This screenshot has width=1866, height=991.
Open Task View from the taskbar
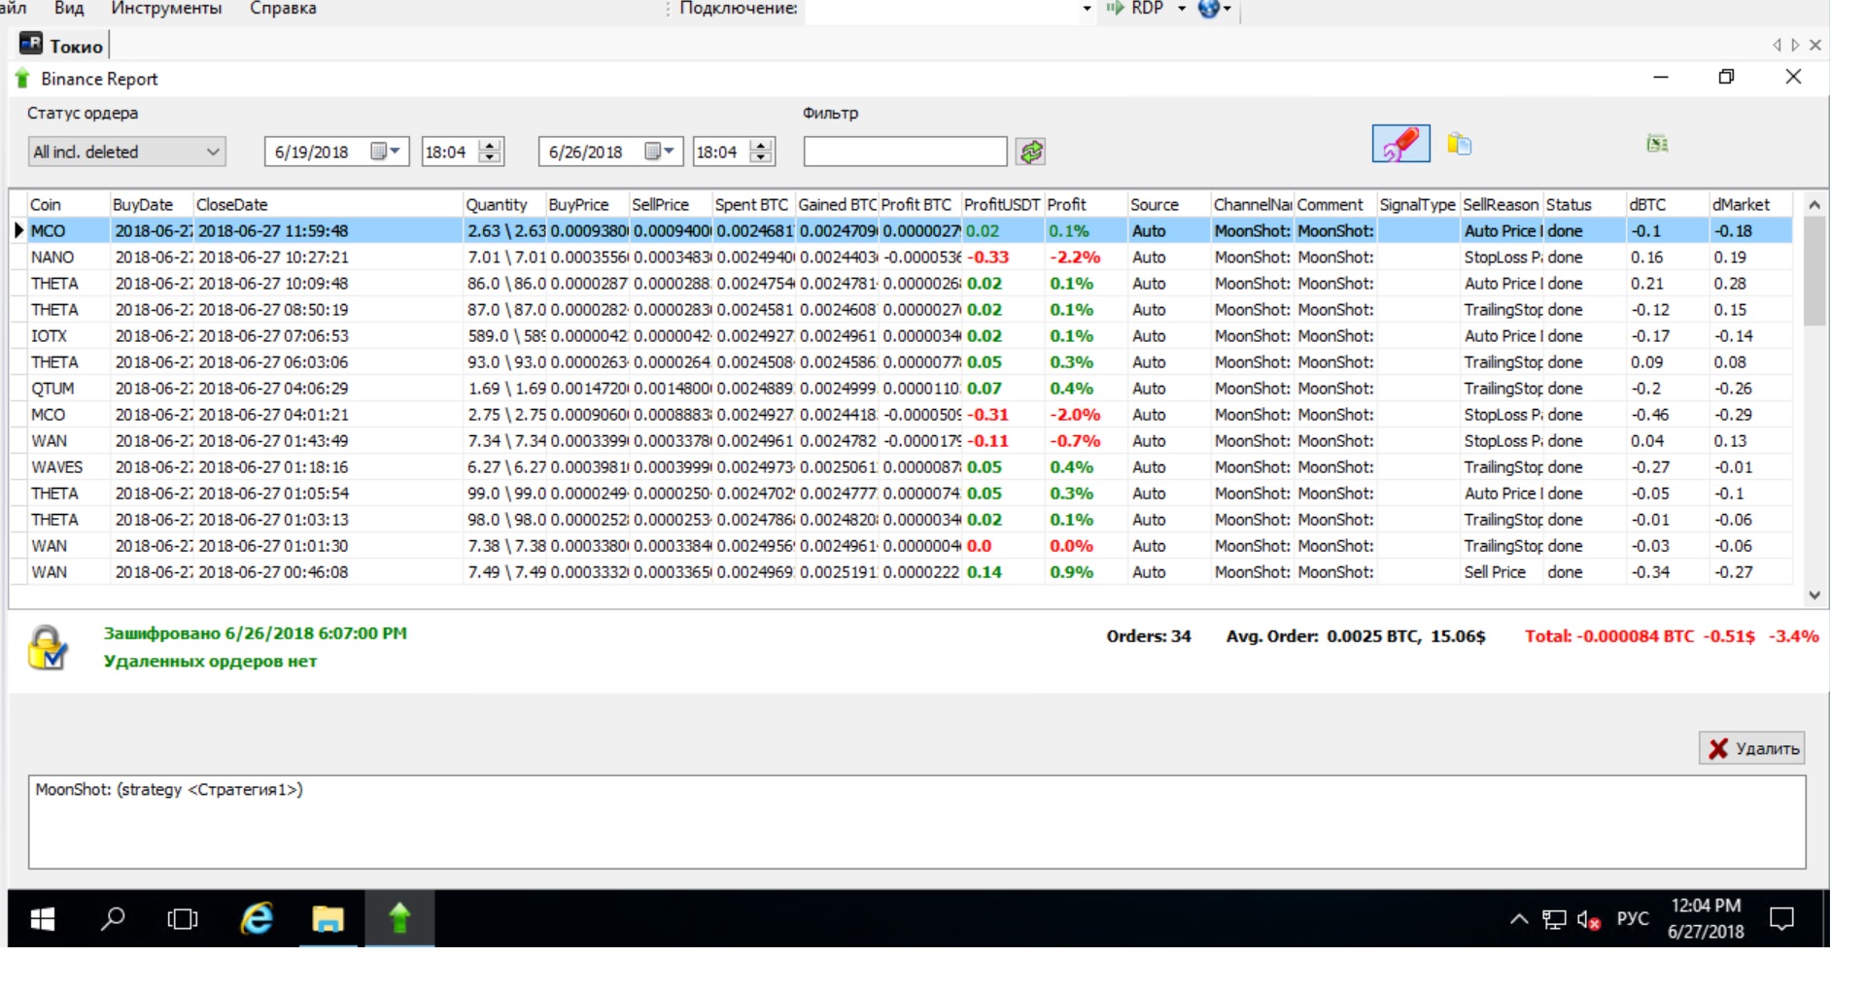[183, 918]
